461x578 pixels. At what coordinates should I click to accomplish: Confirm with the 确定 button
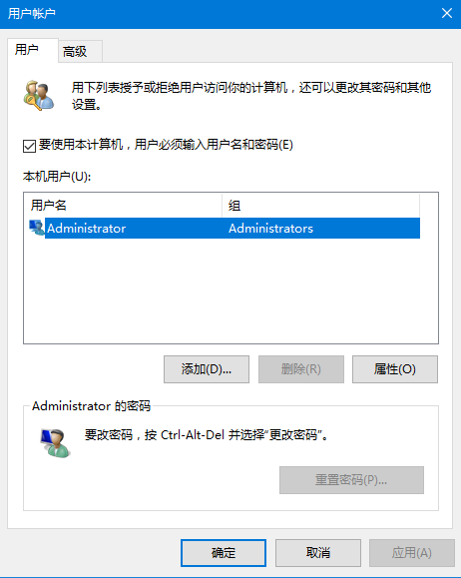click(x=224, y=553)
